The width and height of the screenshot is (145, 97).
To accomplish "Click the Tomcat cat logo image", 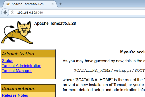I will pyautogui.click(x=17, y=32).
